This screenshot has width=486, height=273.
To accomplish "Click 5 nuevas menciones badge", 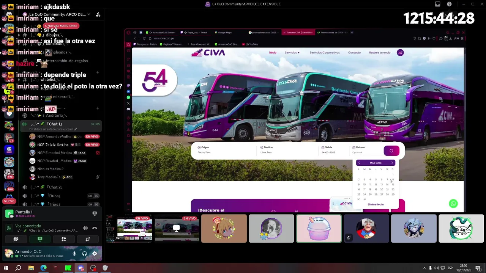I will (x=61, y=26).
